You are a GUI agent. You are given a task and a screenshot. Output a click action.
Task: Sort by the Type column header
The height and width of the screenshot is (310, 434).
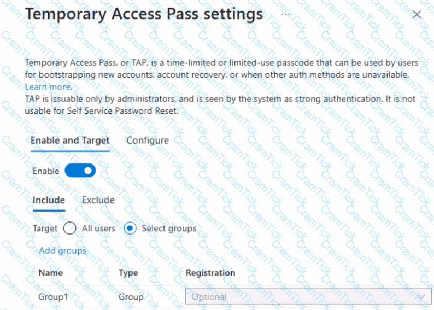pos(128,273)
